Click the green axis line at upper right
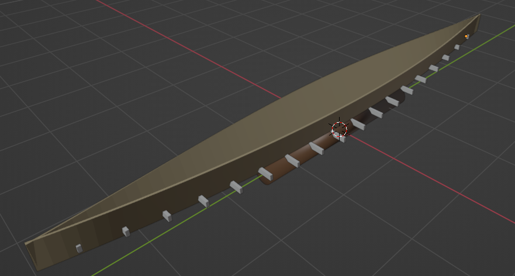The image size is (515, 276). pos(497,35)
